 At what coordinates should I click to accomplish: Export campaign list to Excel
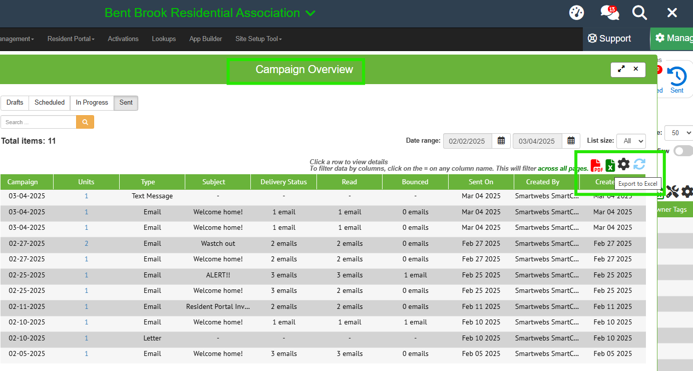[610, 165]
